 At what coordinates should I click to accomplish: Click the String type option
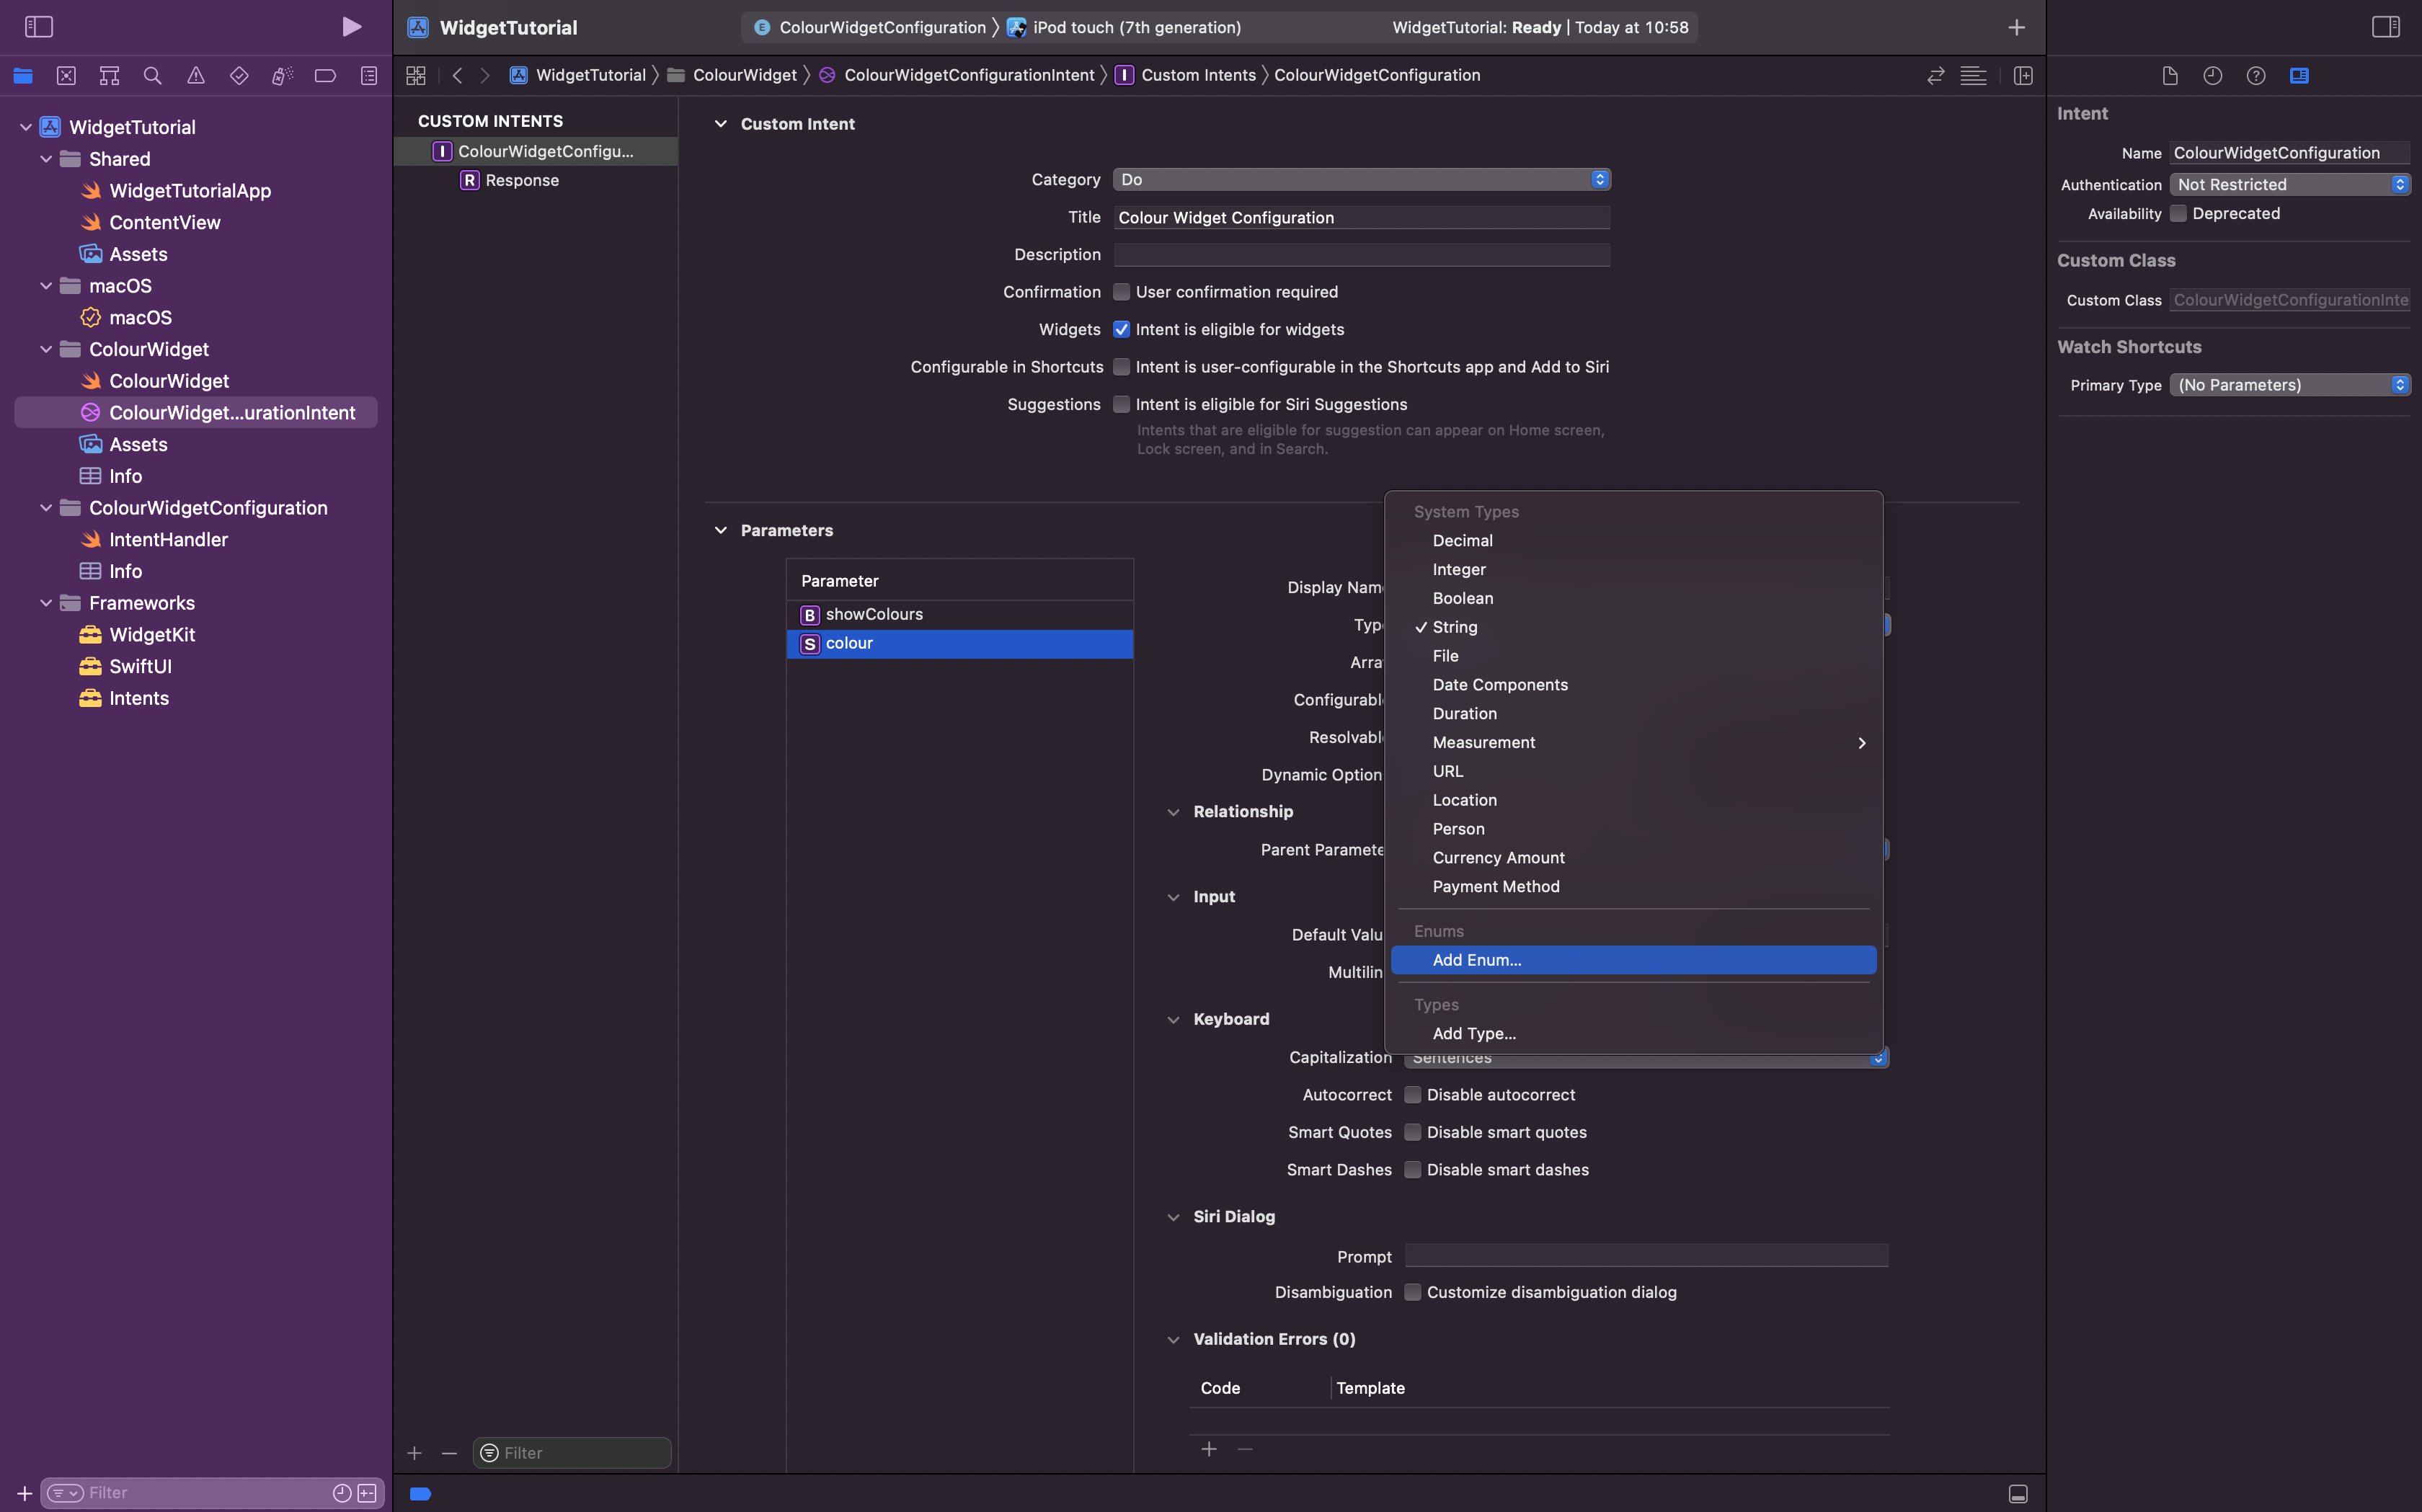[x=1455, y=627]
